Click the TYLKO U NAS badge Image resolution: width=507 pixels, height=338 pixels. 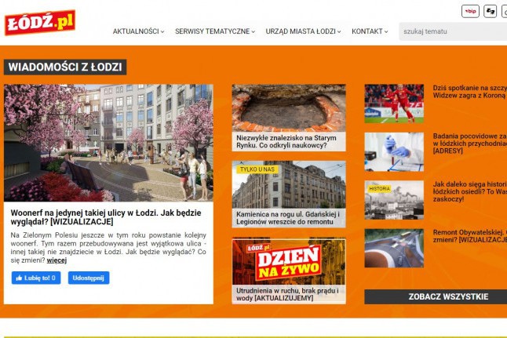(257, 169)
